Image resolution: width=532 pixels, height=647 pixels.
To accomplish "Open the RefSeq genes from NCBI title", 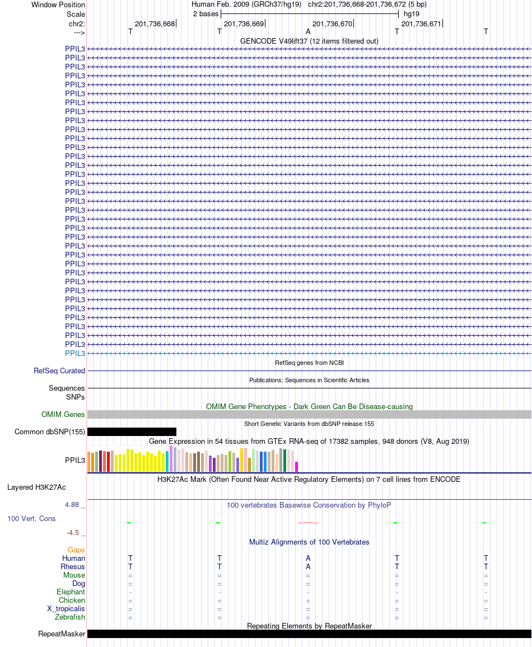I will point(309,363).
